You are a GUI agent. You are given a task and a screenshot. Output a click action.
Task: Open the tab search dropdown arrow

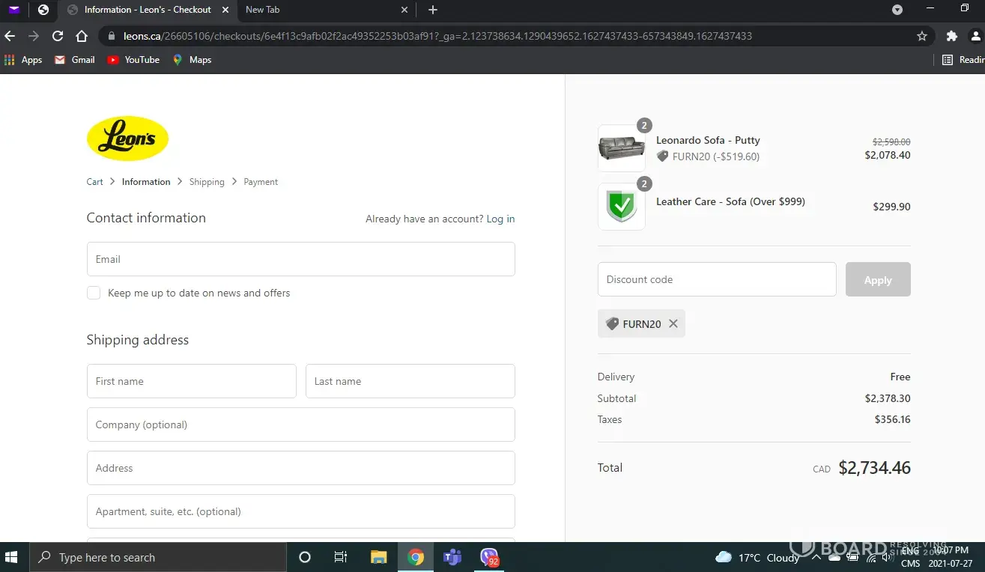tap(897, 10)
